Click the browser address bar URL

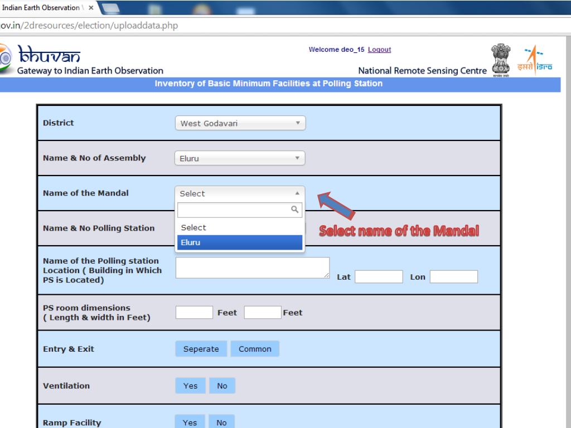pos(89,26)
